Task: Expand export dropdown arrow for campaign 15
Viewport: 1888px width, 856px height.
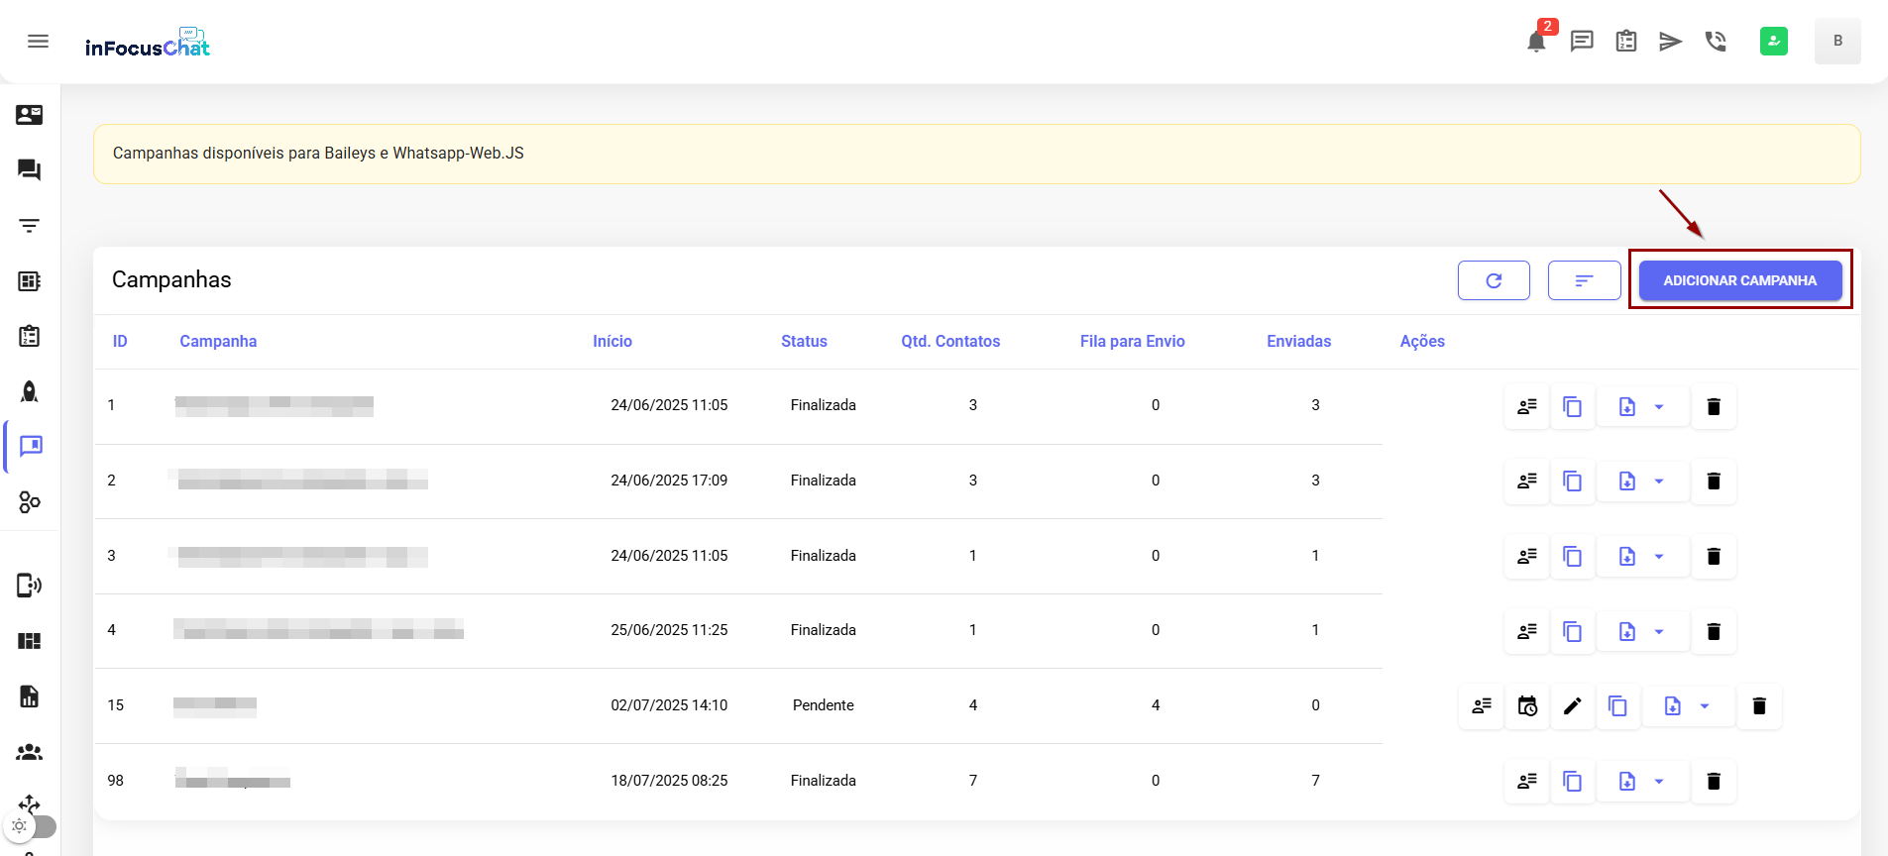Action: point(1705,706)
